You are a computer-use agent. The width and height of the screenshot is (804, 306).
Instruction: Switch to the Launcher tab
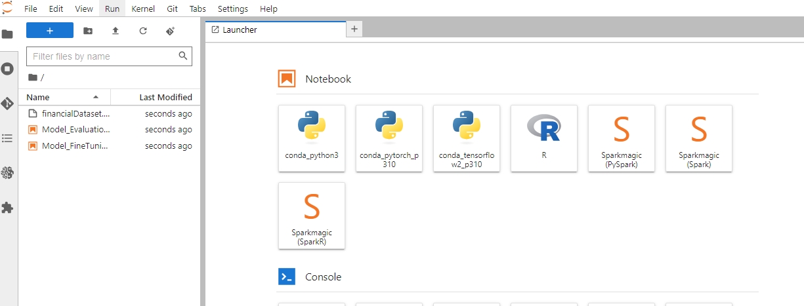(274, 29)
